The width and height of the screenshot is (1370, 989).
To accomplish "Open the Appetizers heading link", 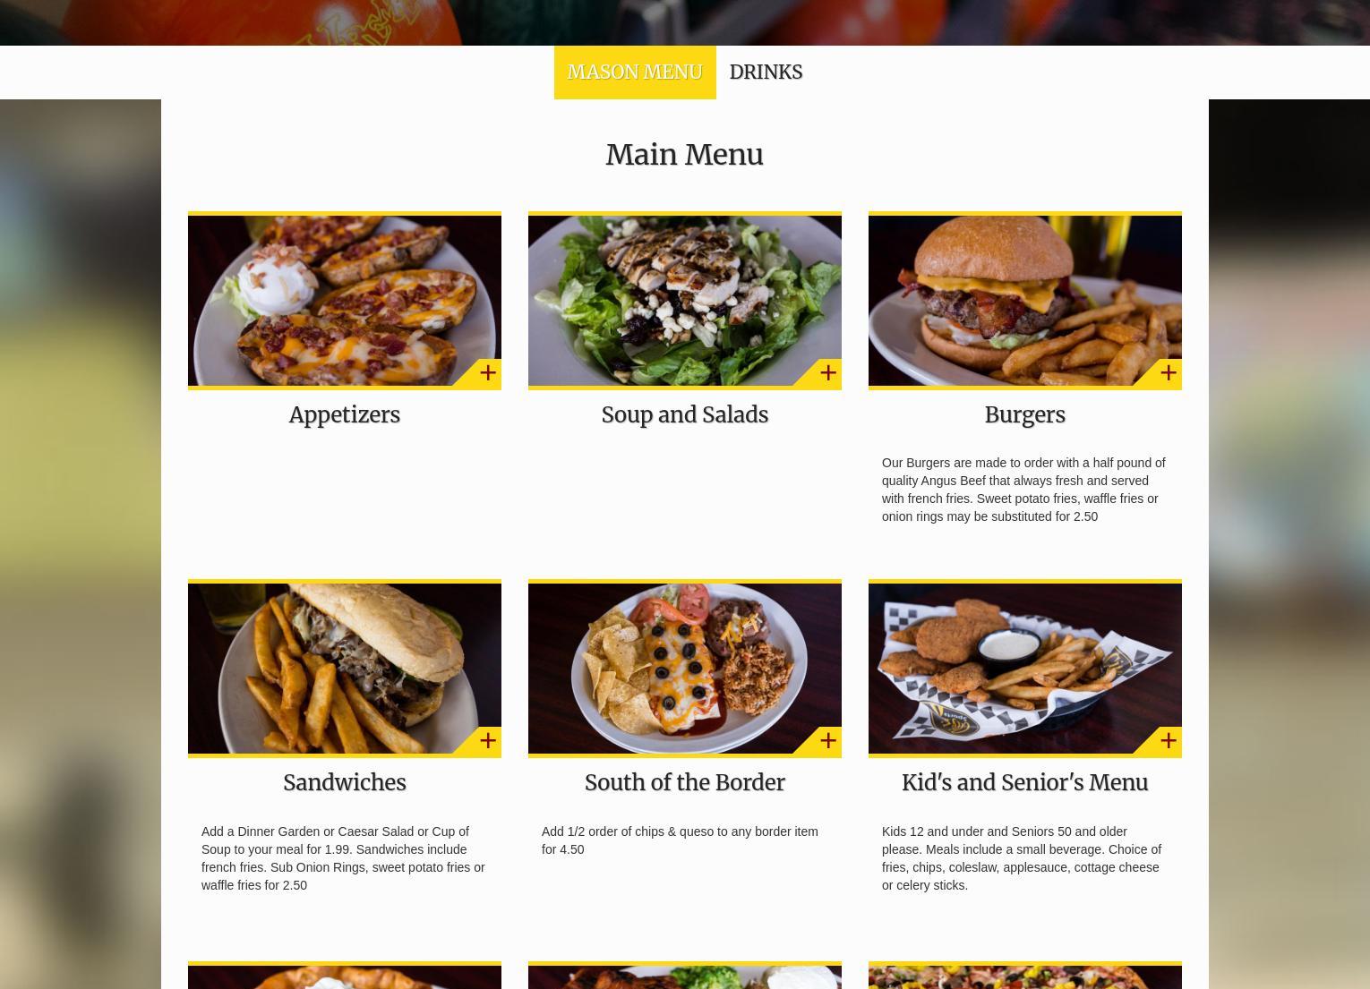I will 345,415.
